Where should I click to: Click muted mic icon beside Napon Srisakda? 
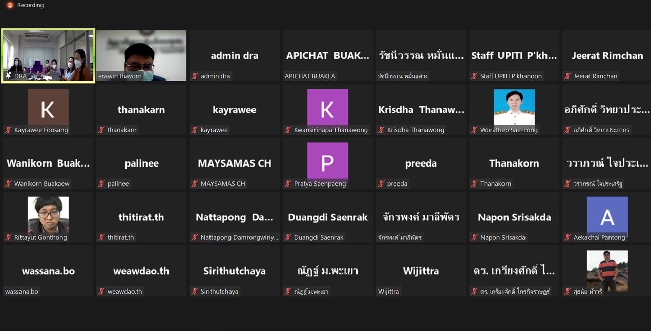(x=474, y=238)
